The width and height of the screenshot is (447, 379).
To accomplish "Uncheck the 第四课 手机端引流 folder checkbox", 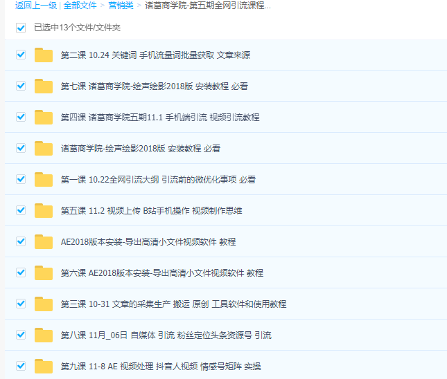I will (21, 117).
